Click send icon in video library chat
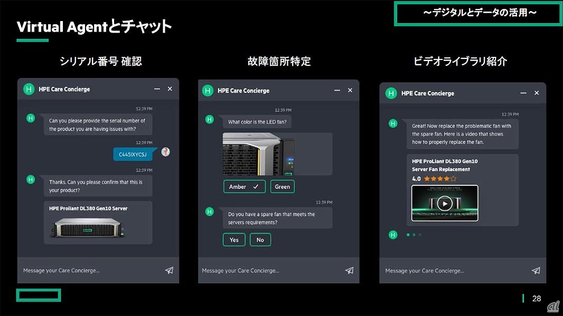This screenshot has width=563, height=316. click(x=536, y=271)
